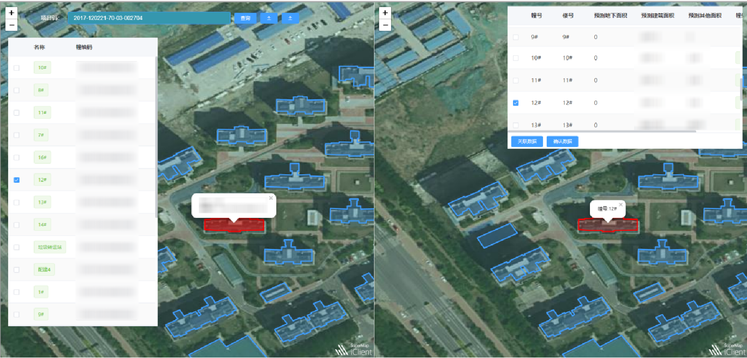Click the 确认数据 button

[x=562, y=141]
